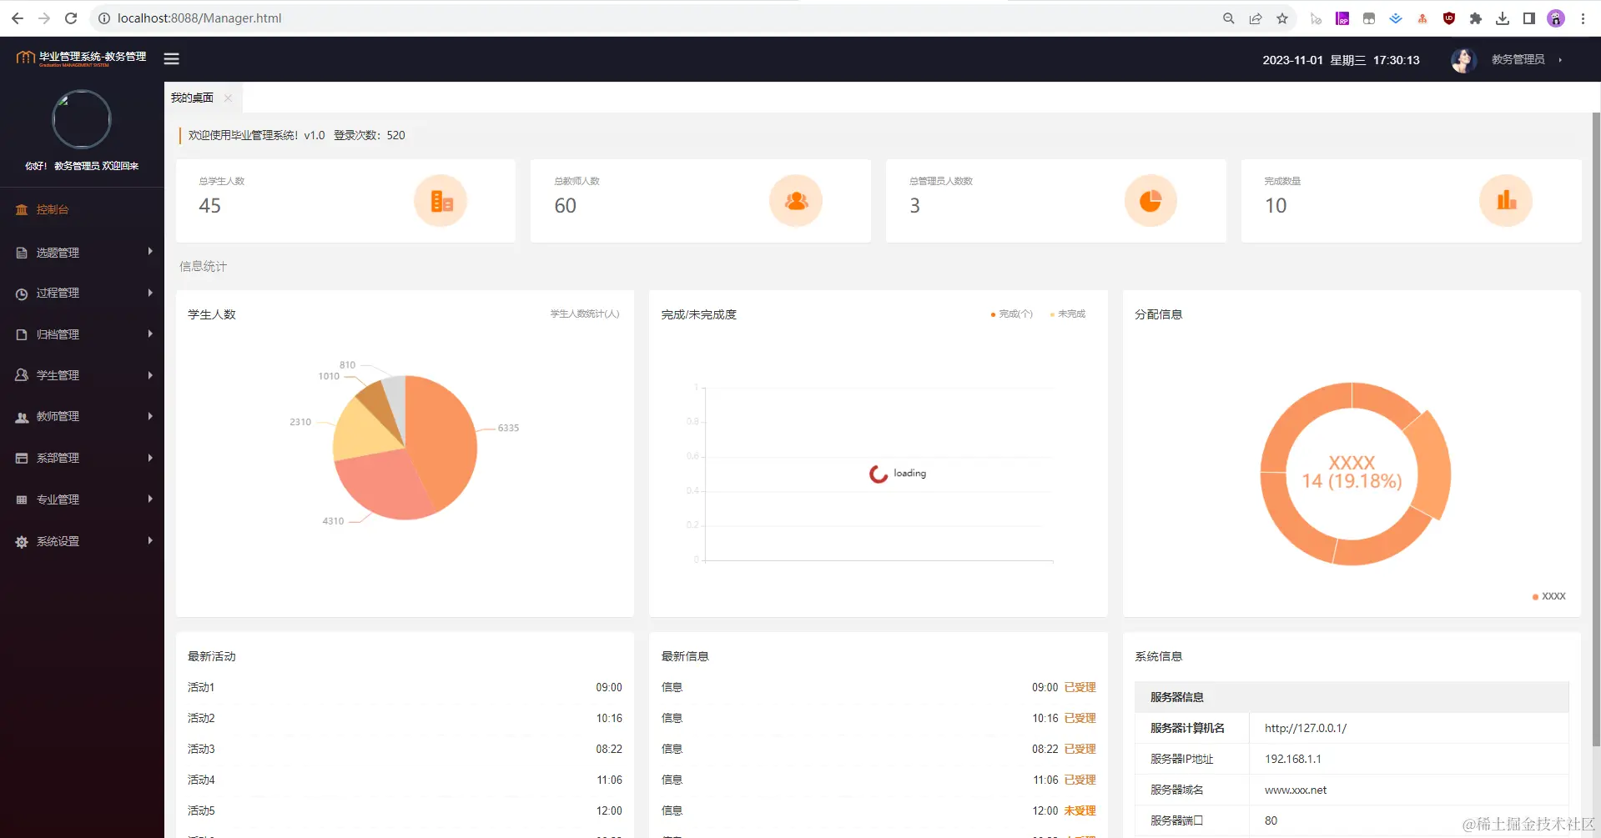Toggle the 完成(个) legend series
This screenshot has width=1601, height=838.
(1011, 314)
